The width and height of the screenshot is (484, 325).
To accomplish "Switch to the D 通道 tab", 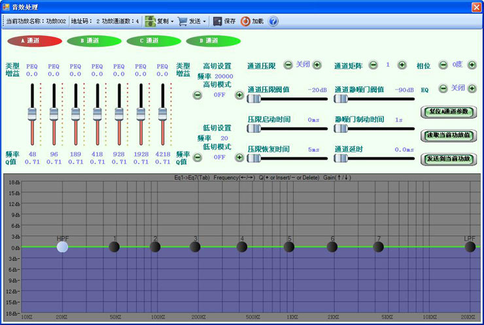I will pos(213,41).
